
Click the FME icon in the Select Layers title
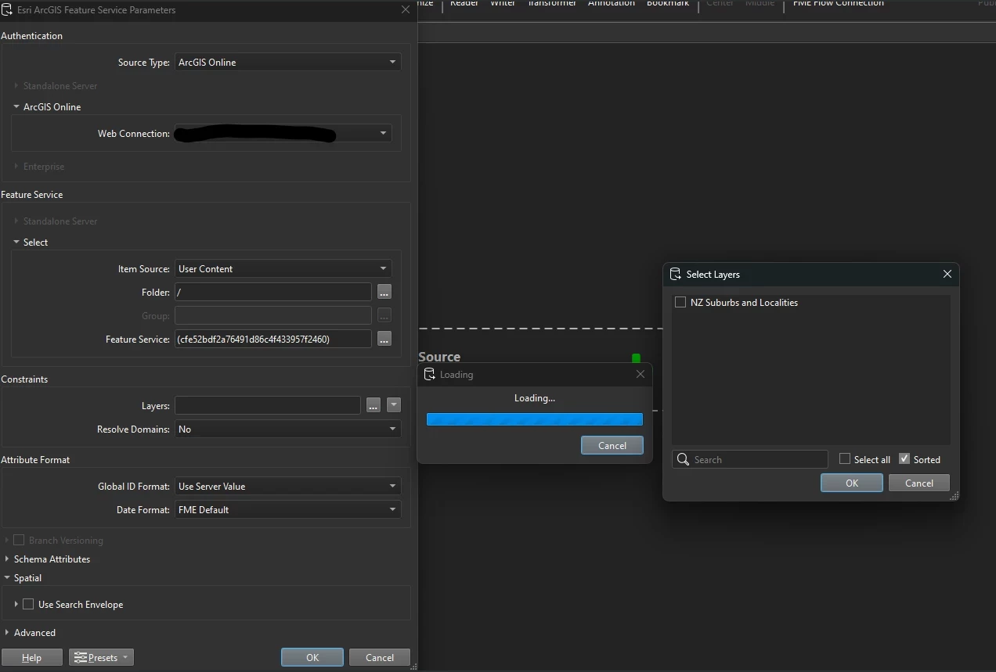click(x=675, y=274)
